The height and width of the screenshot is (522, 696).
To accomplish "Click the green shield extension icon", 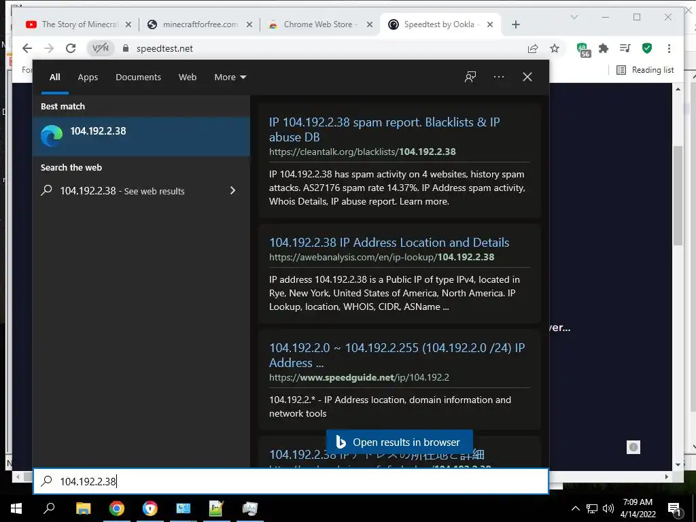I will pyautogui.click(x=647, y=48).
